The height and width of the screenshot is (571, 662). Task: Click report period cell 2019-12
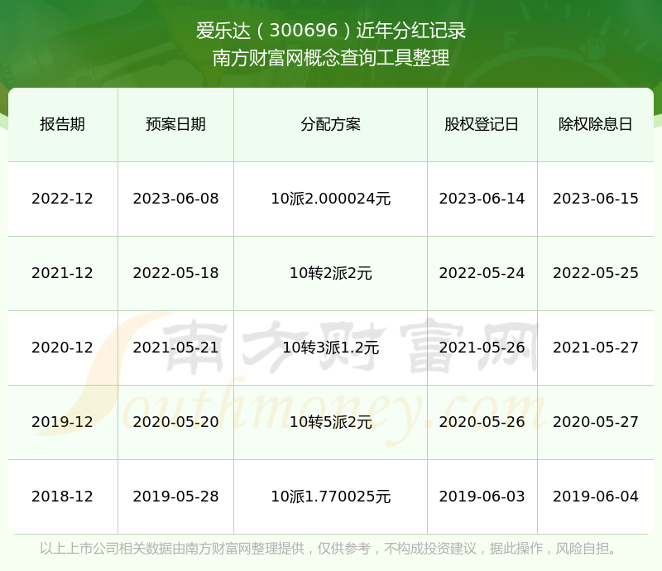(x=63, y=421)
